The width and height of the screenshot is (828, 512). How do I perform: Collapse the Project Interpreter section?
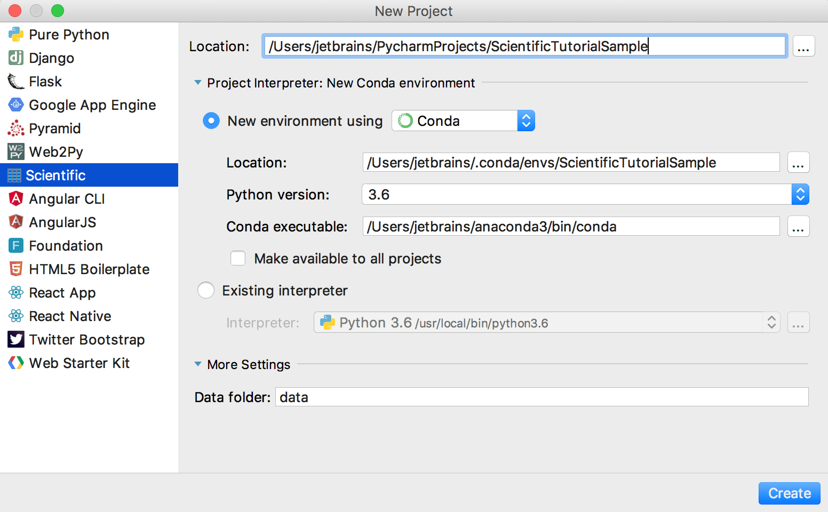[197, 83]
